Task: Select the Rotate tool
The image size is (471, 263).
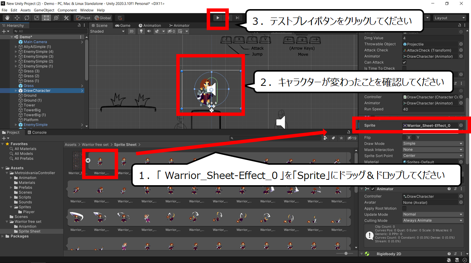Action: point(27,18)
